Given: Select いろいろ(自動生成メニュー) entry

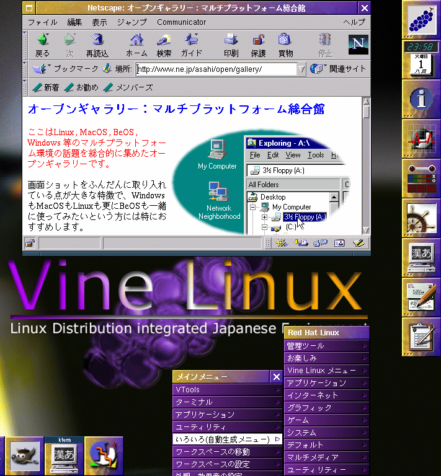Looking at the screenshot, I should point(228,439).
